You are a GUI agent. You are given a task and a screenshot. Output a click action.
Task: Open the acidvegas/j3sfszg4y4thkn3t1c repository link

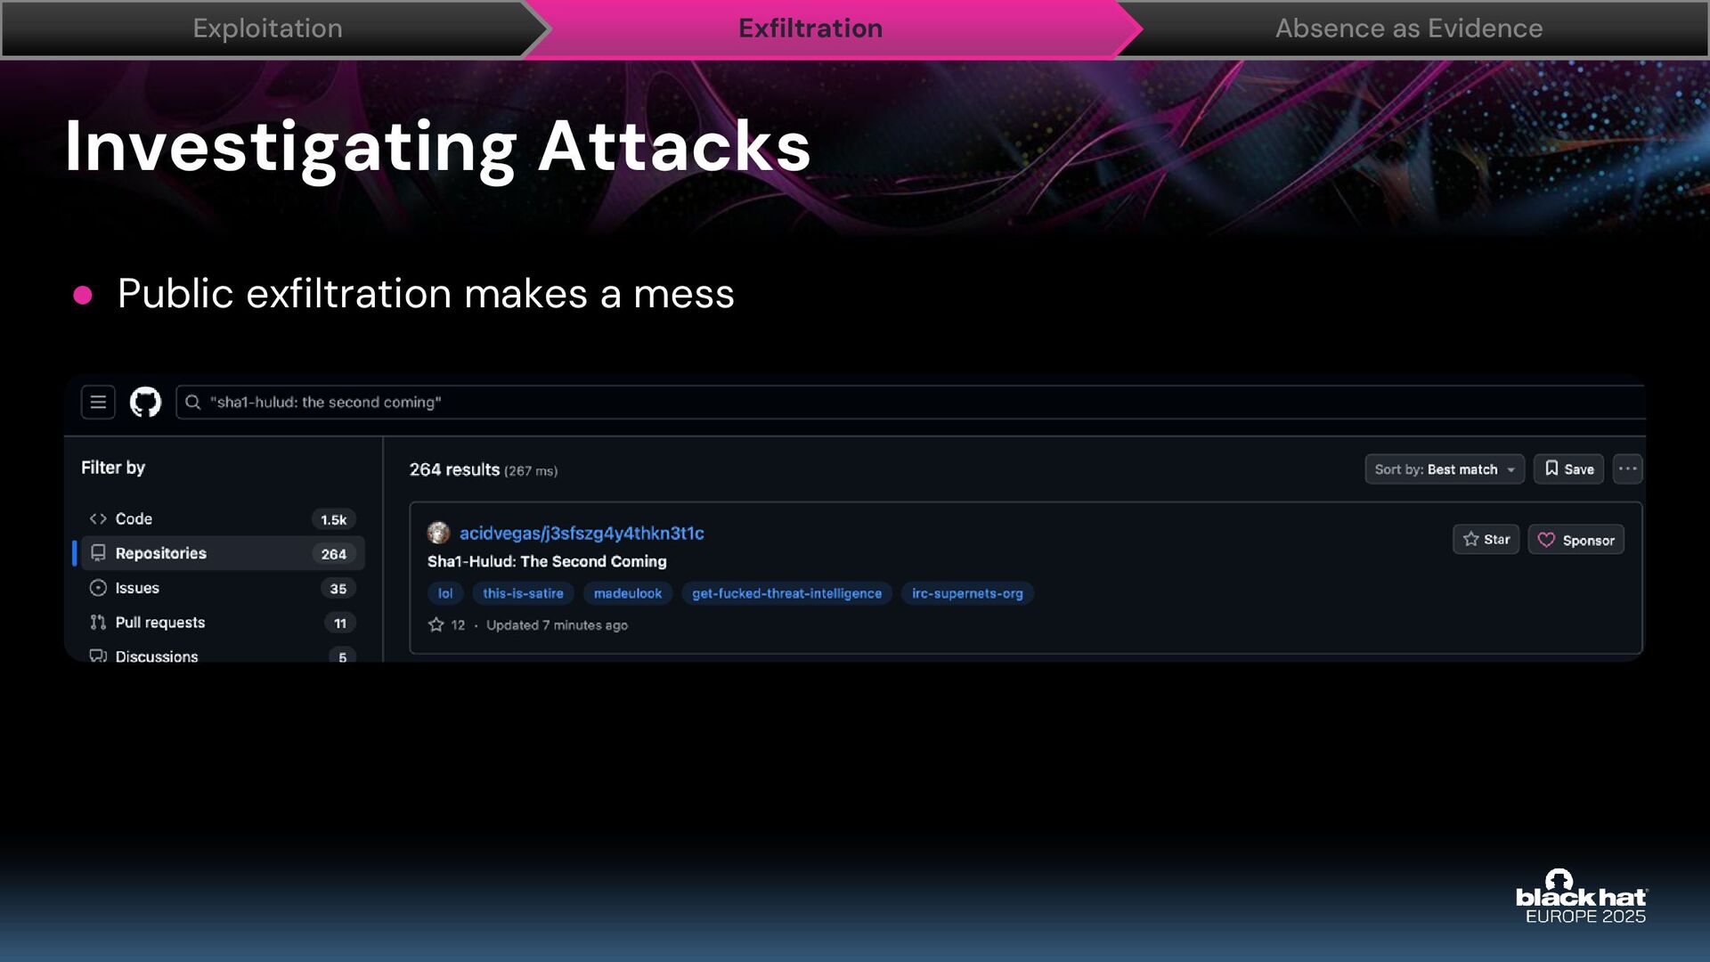pos(582,533)
